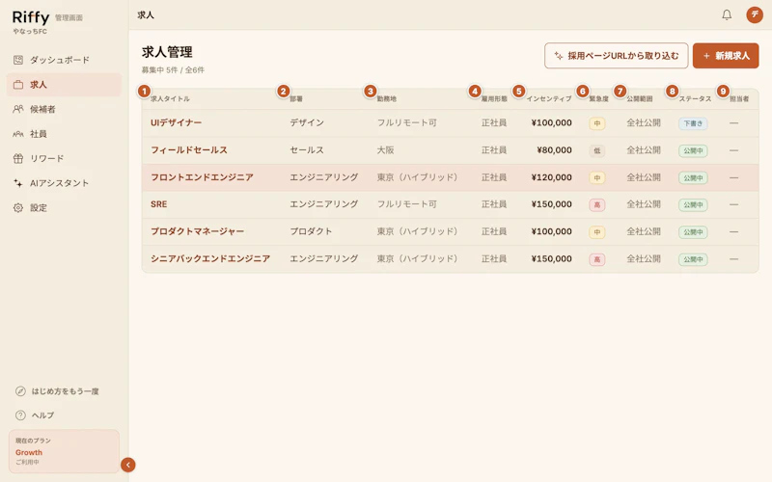Click the gift icon beside リワード

click(18, 158)
